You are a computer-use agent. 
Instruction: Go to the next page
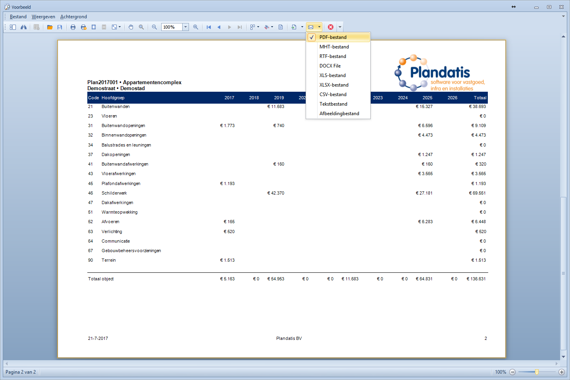tap(229, 27)
